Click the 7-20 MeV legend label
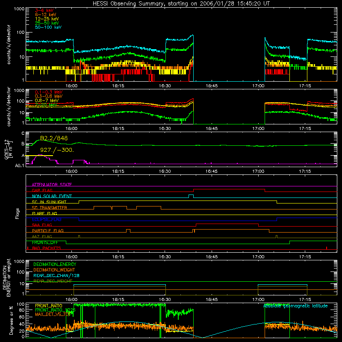This screenshot has width=342, height=342. (x=46, y=105)
